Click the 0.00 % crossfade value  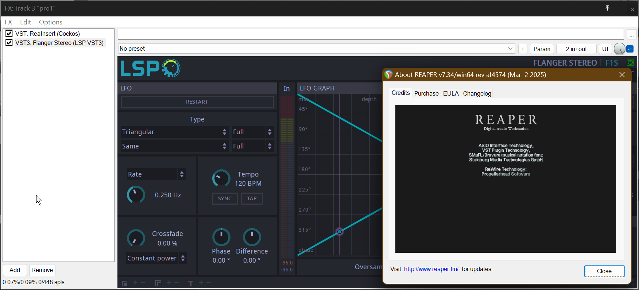click(167, 243)
